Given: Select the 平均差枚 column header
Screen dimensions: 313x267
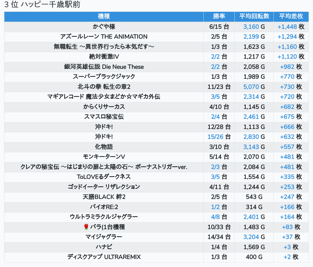Looking at the screenshot, I should click(291, 16).
